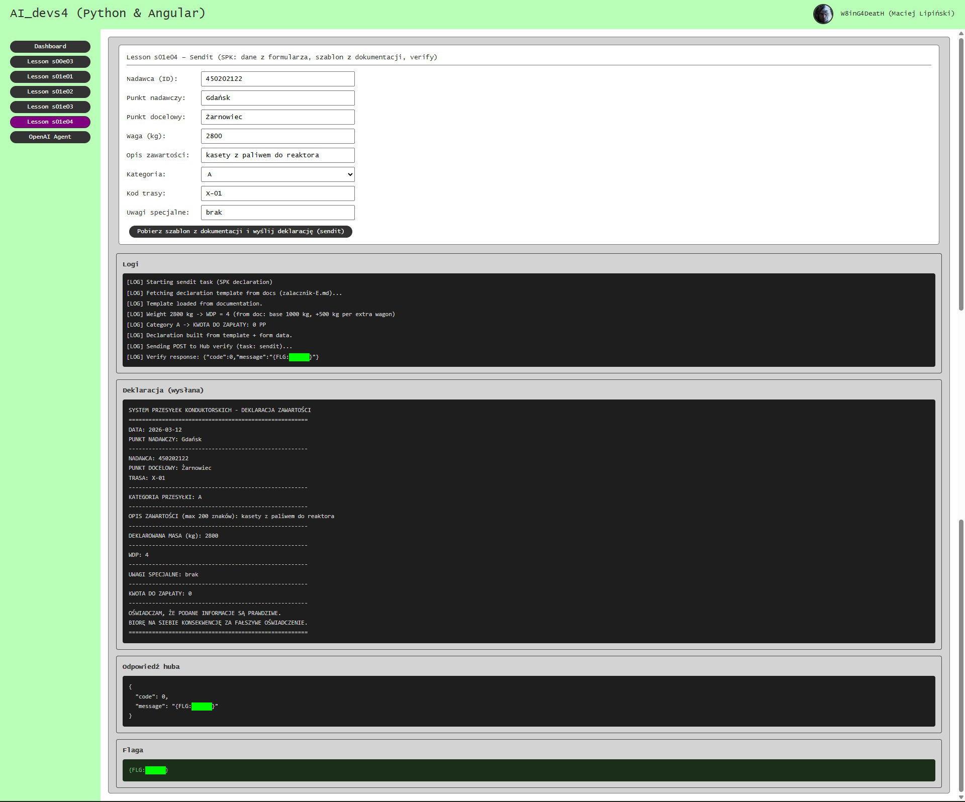
Task: Go to Lesson s00e03
Action: [x=50, y=61]
